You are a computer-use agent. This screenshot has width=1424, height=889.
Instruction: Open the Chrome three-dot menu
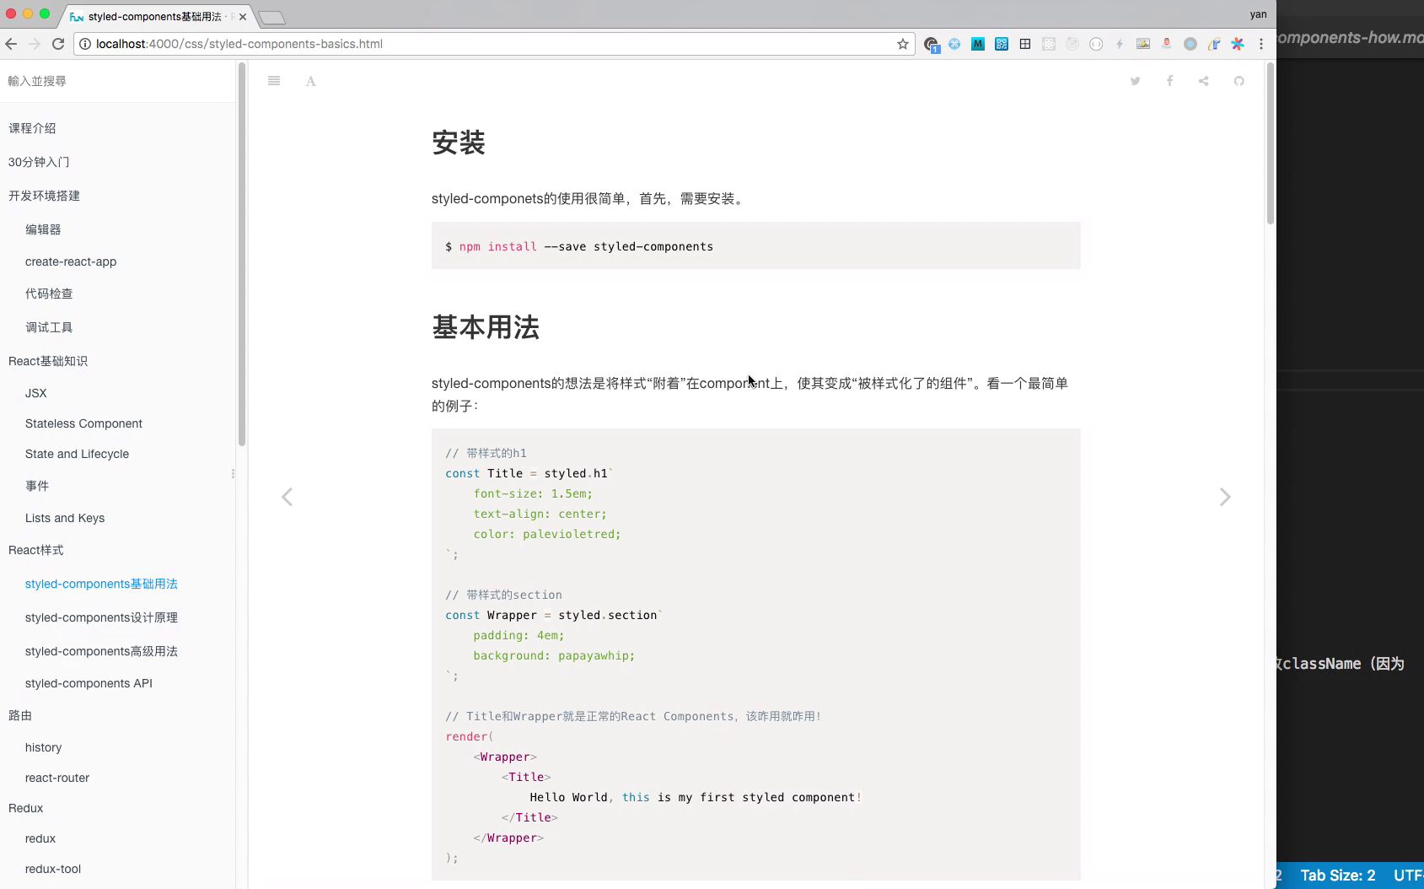click(1261, 44)
